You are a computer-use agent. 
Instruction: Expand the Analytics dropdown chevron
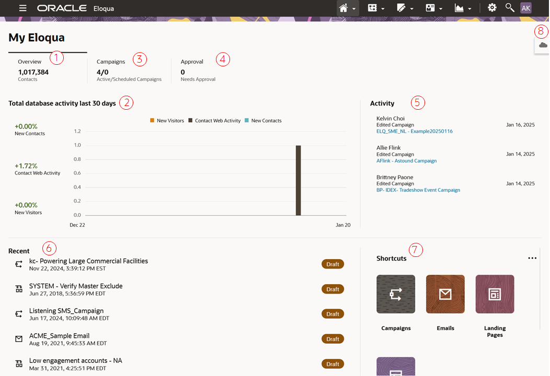pyautogui.click(x=469, y=9)
